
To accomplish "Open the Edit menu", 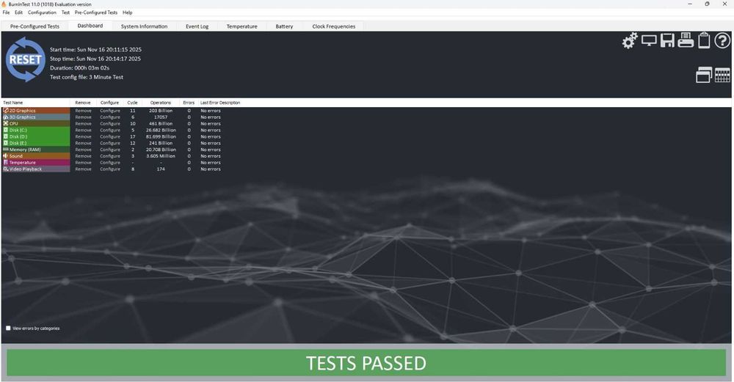I will pyautogui.click(x=19, y=12).
